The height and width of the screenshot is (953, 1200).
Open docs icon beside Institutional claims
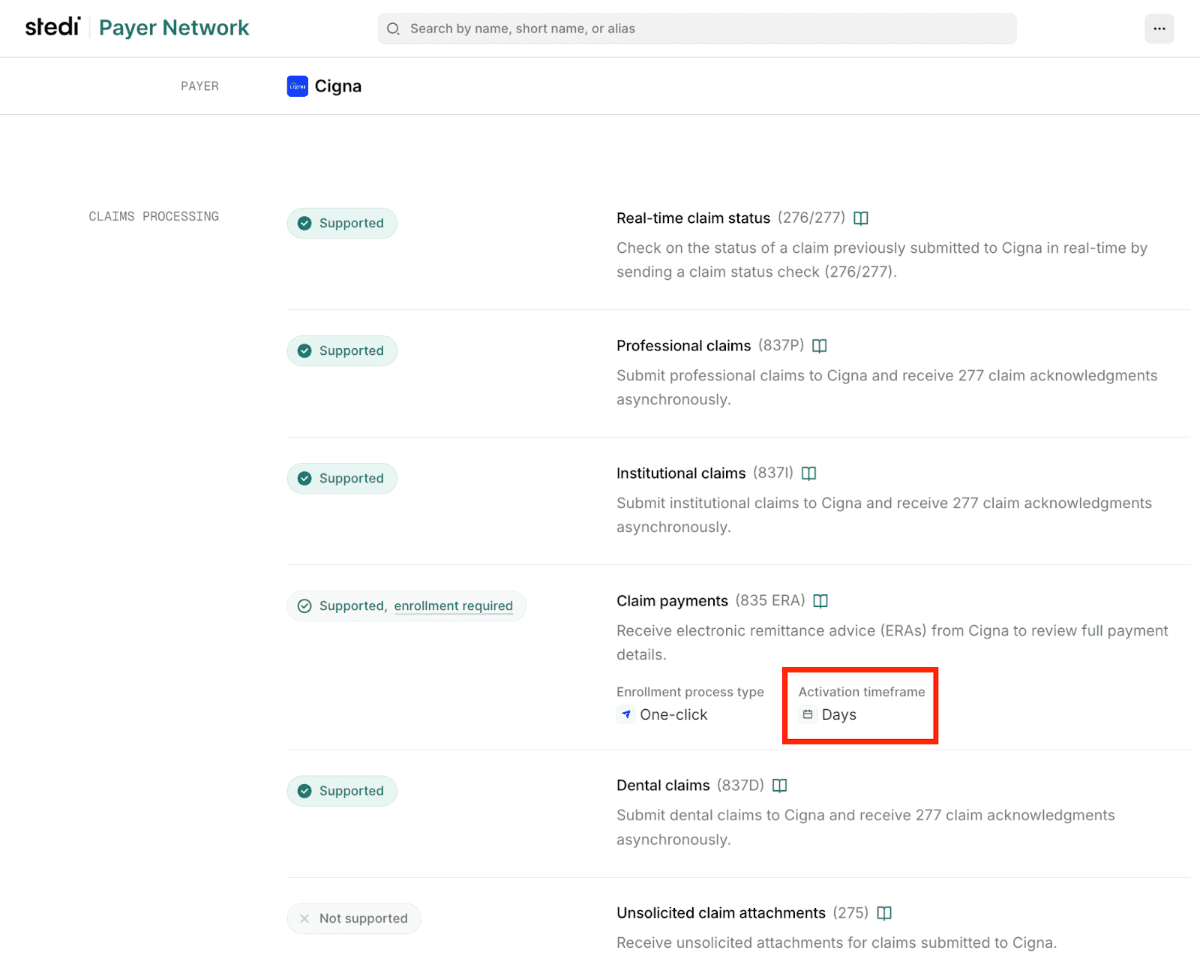point(808,473)
